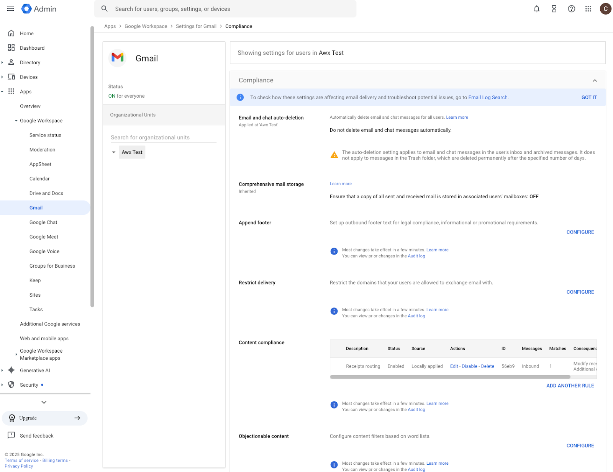The width and height of the screenshot is (613, 472).
Task: Open Service status in sidebar
Action: (45, 135)
